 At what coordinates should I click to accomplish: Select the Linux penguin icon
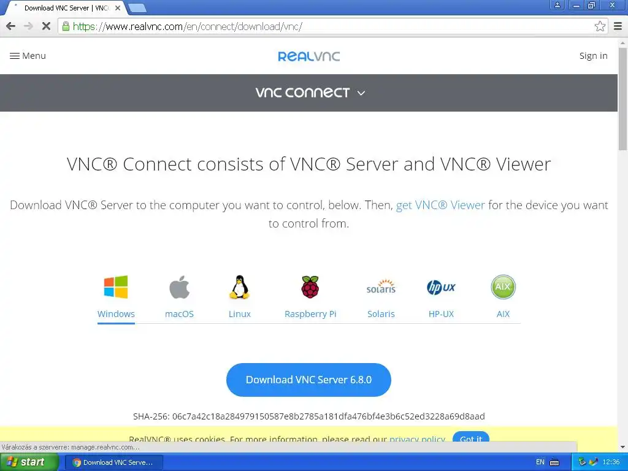pyautogui.click(x=240, y=287)
